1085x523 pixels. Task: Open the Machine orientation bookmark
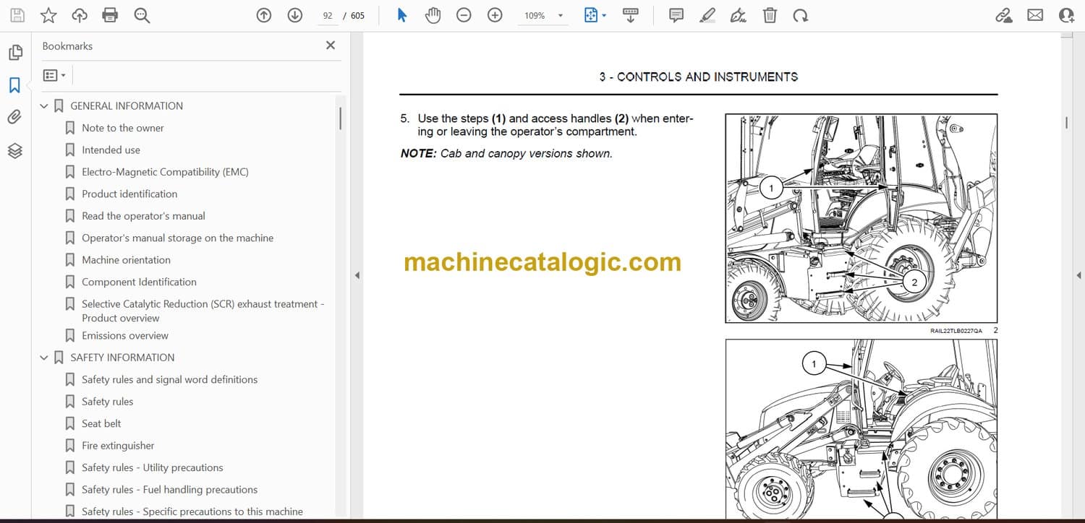coord(126,260)
